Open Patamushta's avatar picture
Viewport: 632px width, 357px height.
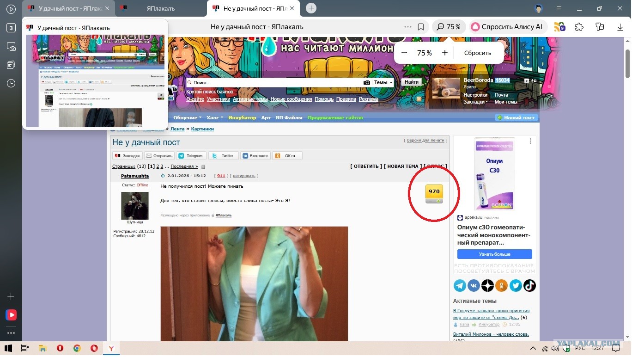point(135,205)
